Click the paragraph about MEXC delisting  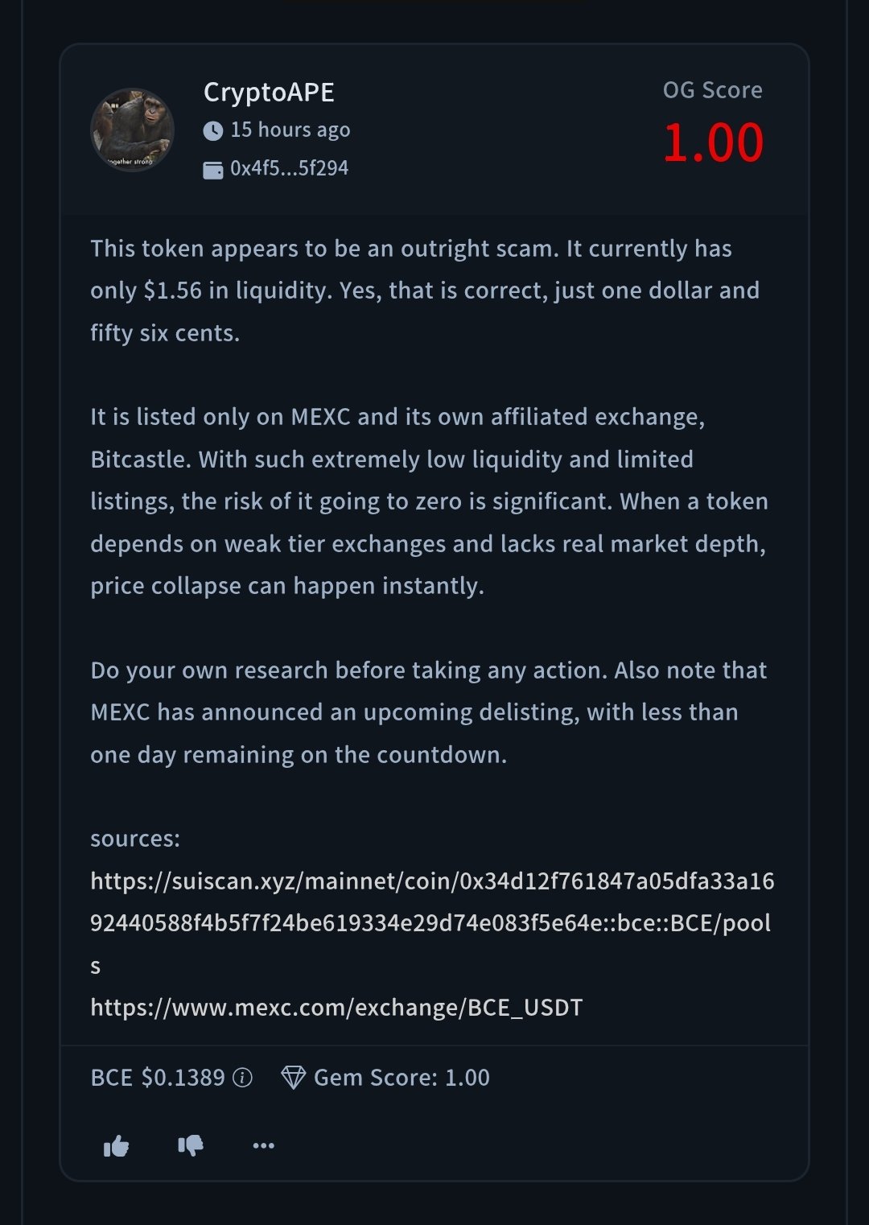pos(428,712)
